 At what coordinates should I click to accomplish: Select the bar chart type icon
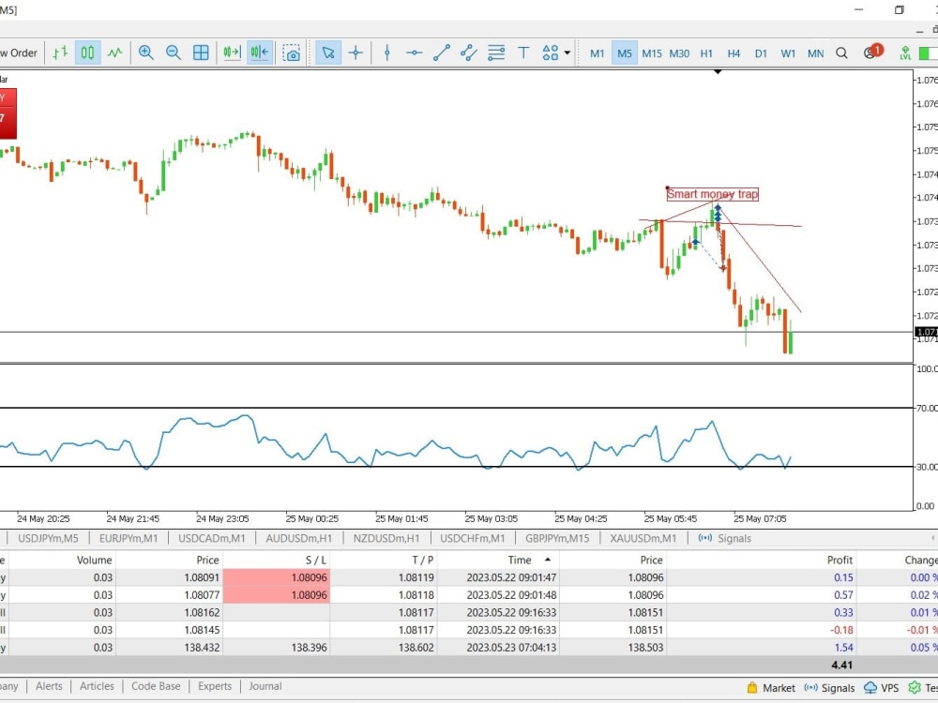click(x=60, y=52)
